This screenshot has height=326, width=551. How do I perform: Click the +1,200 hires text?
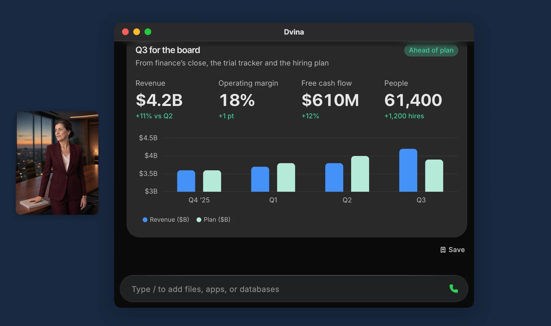tap(404, 116)
